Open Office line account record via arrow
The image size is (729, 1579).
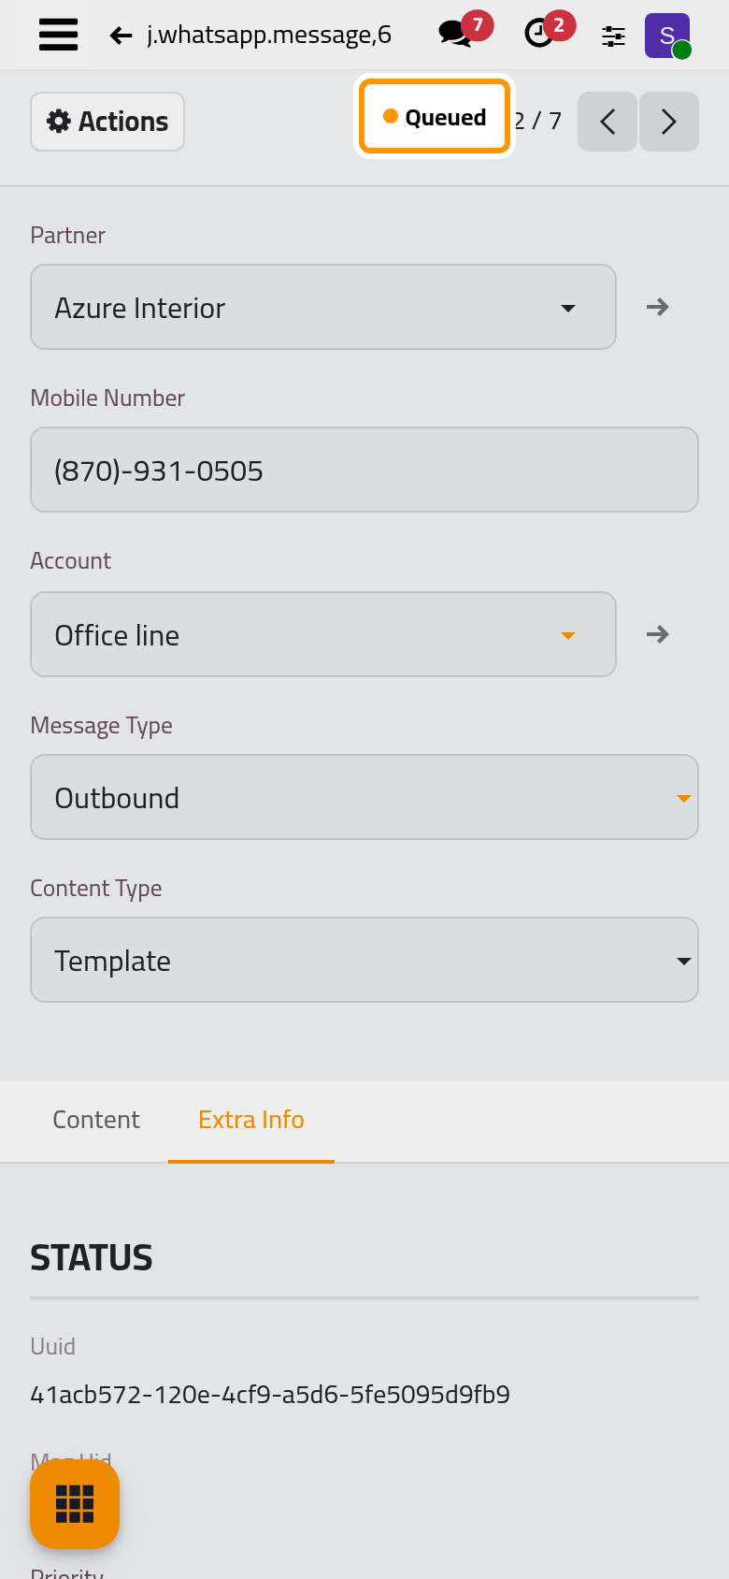tap(658, 634)
